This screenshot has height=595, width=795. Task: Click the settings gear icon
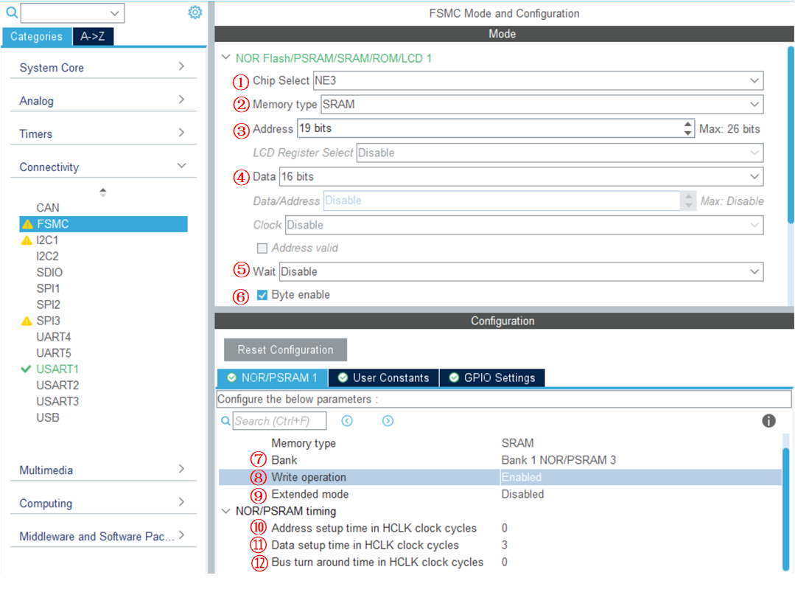(x=195, y=13)
